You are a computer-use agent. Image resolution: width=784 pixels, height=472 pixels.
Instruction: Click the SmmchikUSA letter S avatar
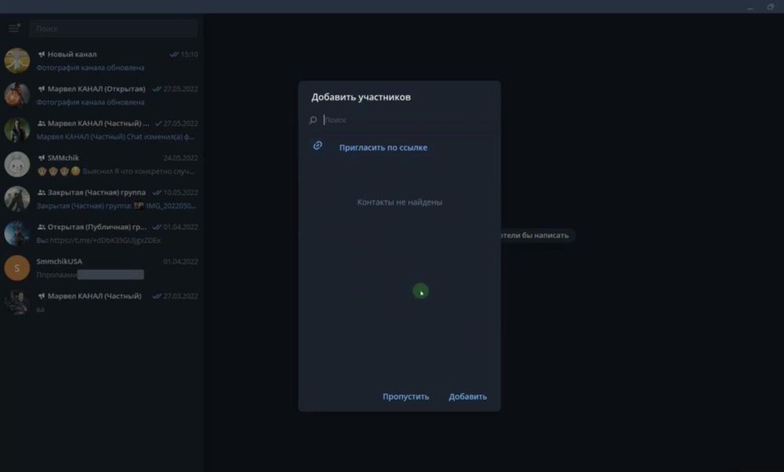(16, 267)
